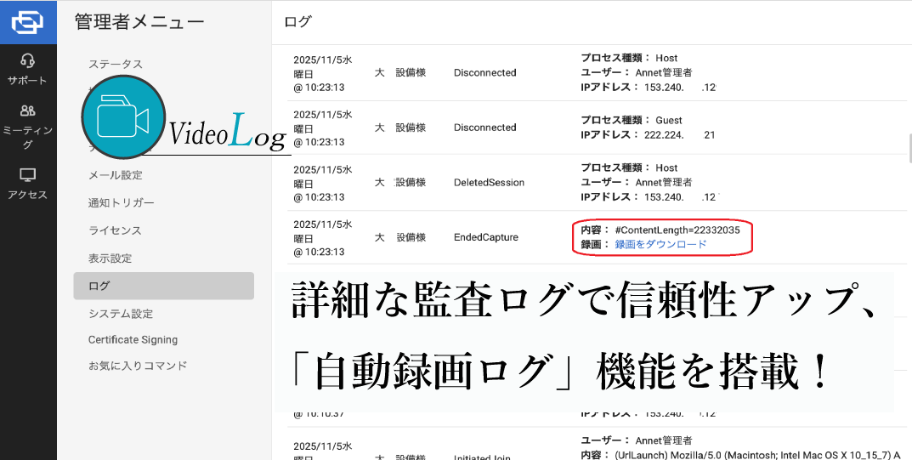This screenshot has height=460, width=912.
Task: Click the 管理者メニュー heading
Action: [x=139, y=22]
